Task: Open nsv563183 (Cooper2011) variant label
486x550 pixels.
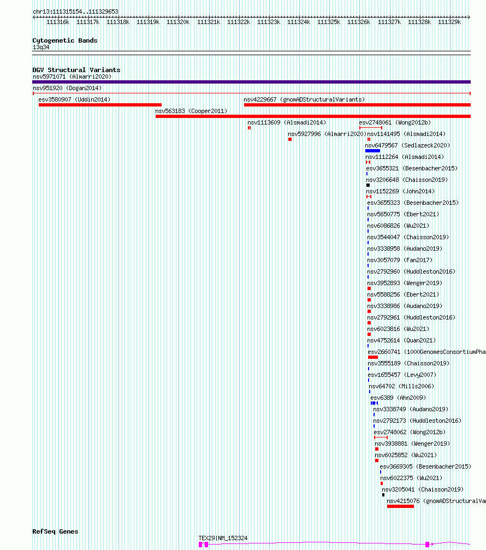Action: coord(191,111)
